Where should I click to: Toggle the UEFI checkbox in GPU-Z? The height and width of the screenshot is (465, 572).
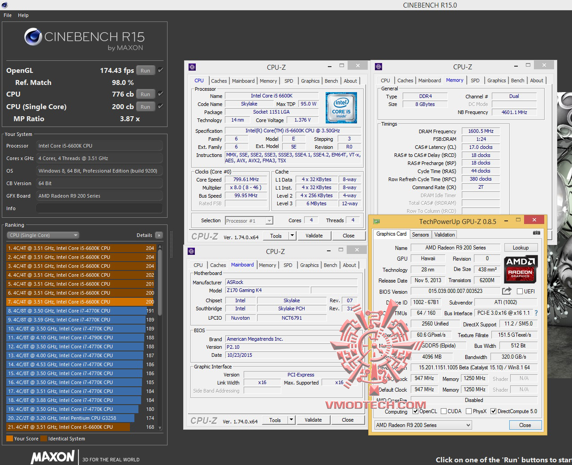520,292
